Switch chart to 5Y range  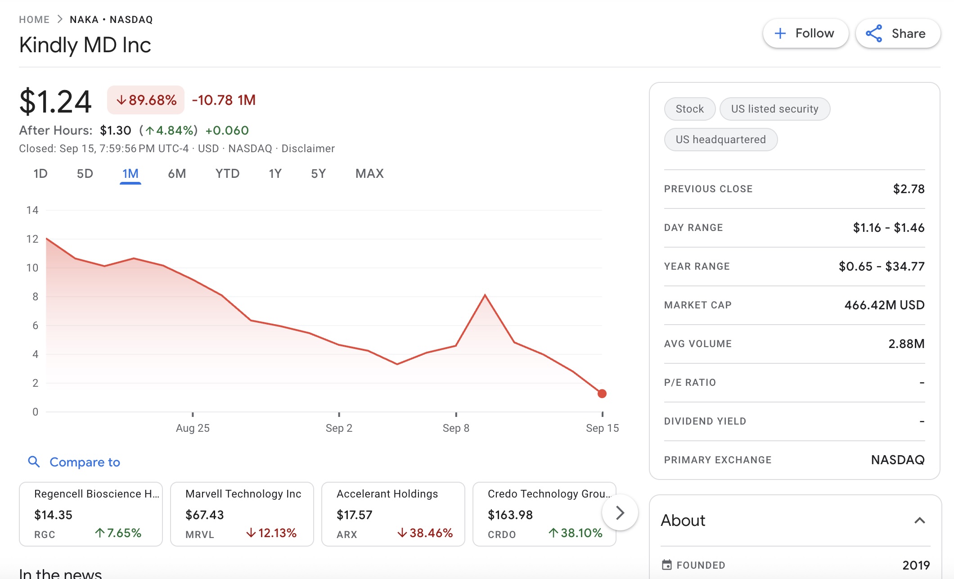318,174
